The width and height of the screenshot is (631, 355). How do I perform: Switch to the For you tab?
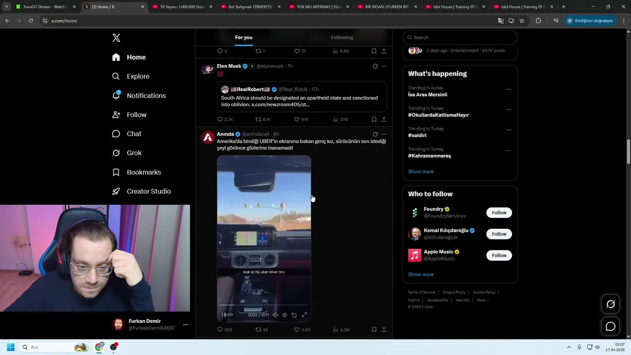(x=244, y=37)
